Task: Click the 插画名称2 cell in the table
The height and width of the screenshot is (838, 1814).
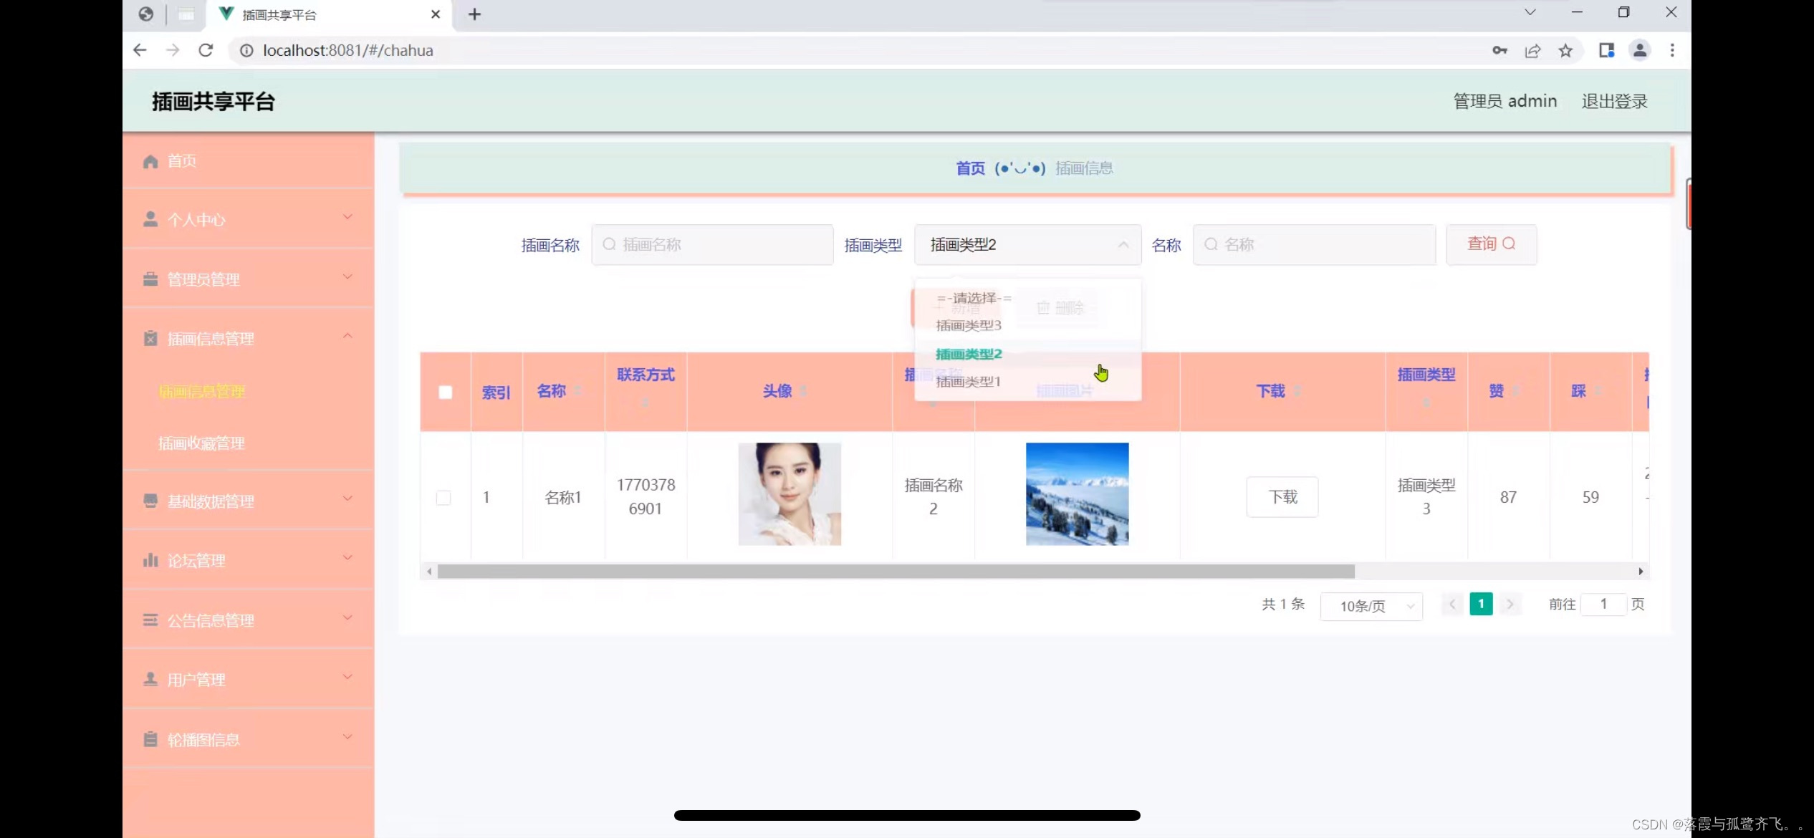Action: [933, 497]
